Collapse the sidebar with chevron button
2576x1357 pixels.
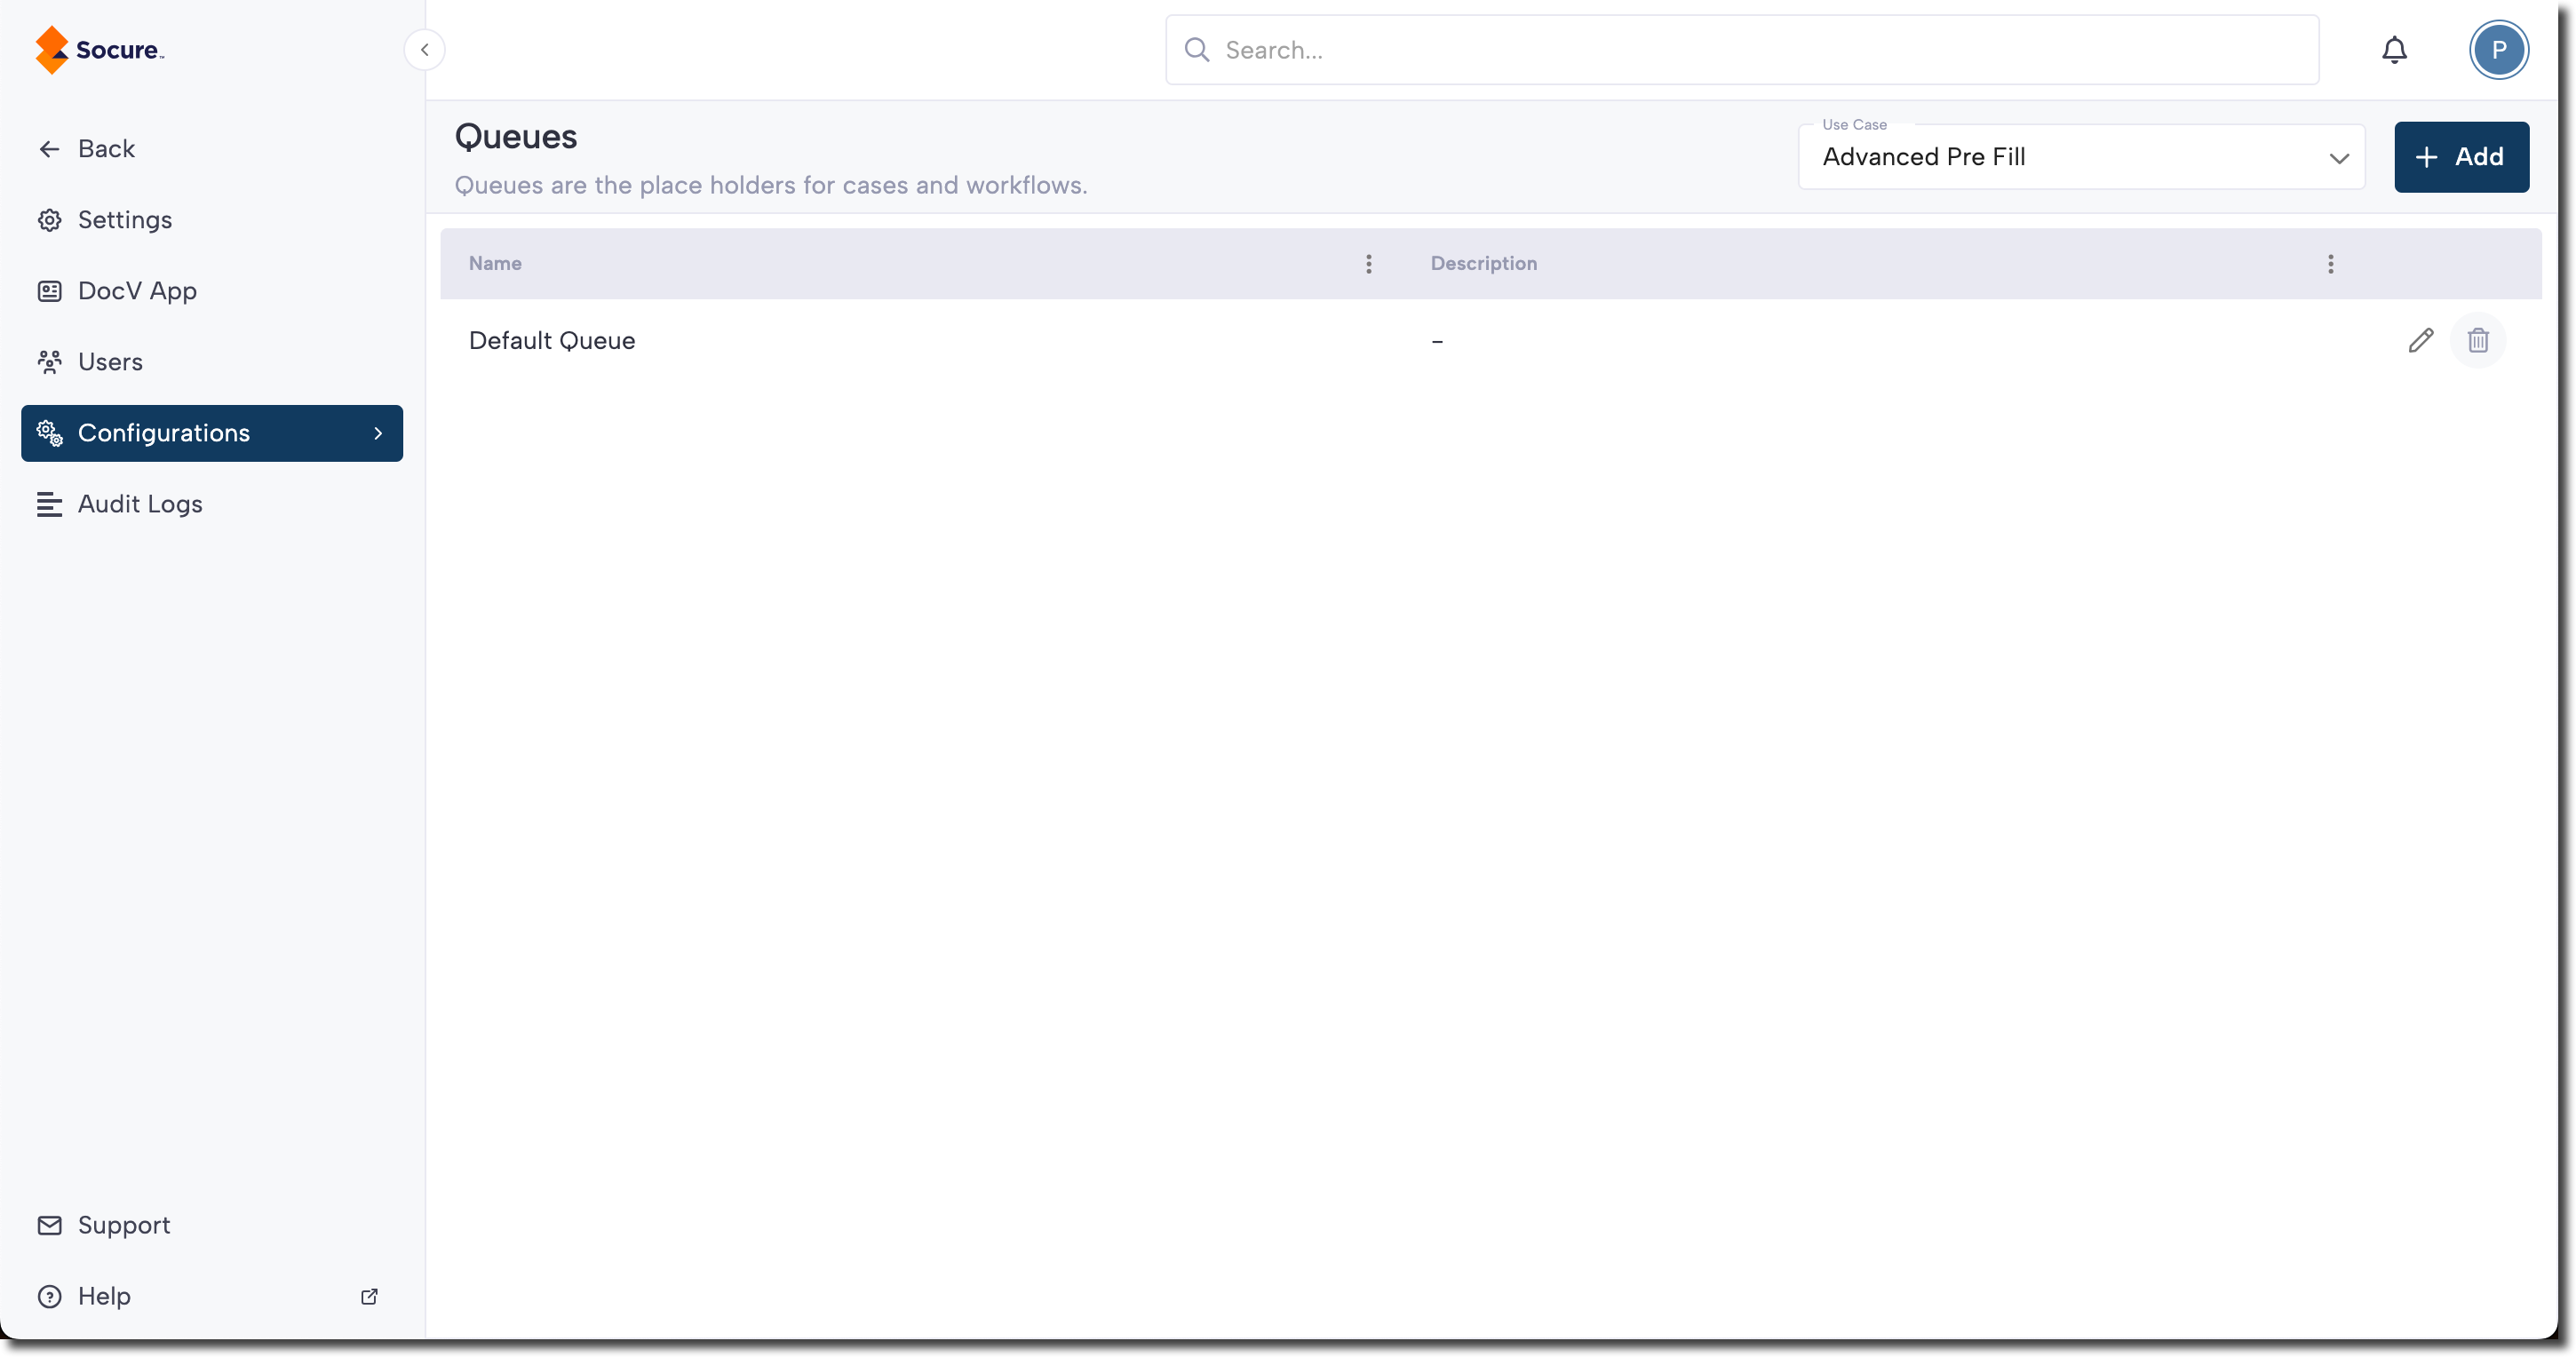[424, 50]
